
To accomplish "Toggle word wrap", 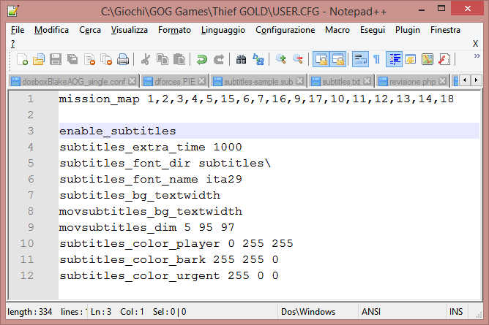I will coord(360,59).
